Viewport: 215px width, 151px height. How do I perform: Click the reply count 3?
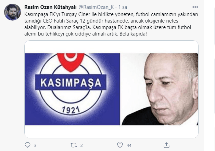tap(35, 146)
